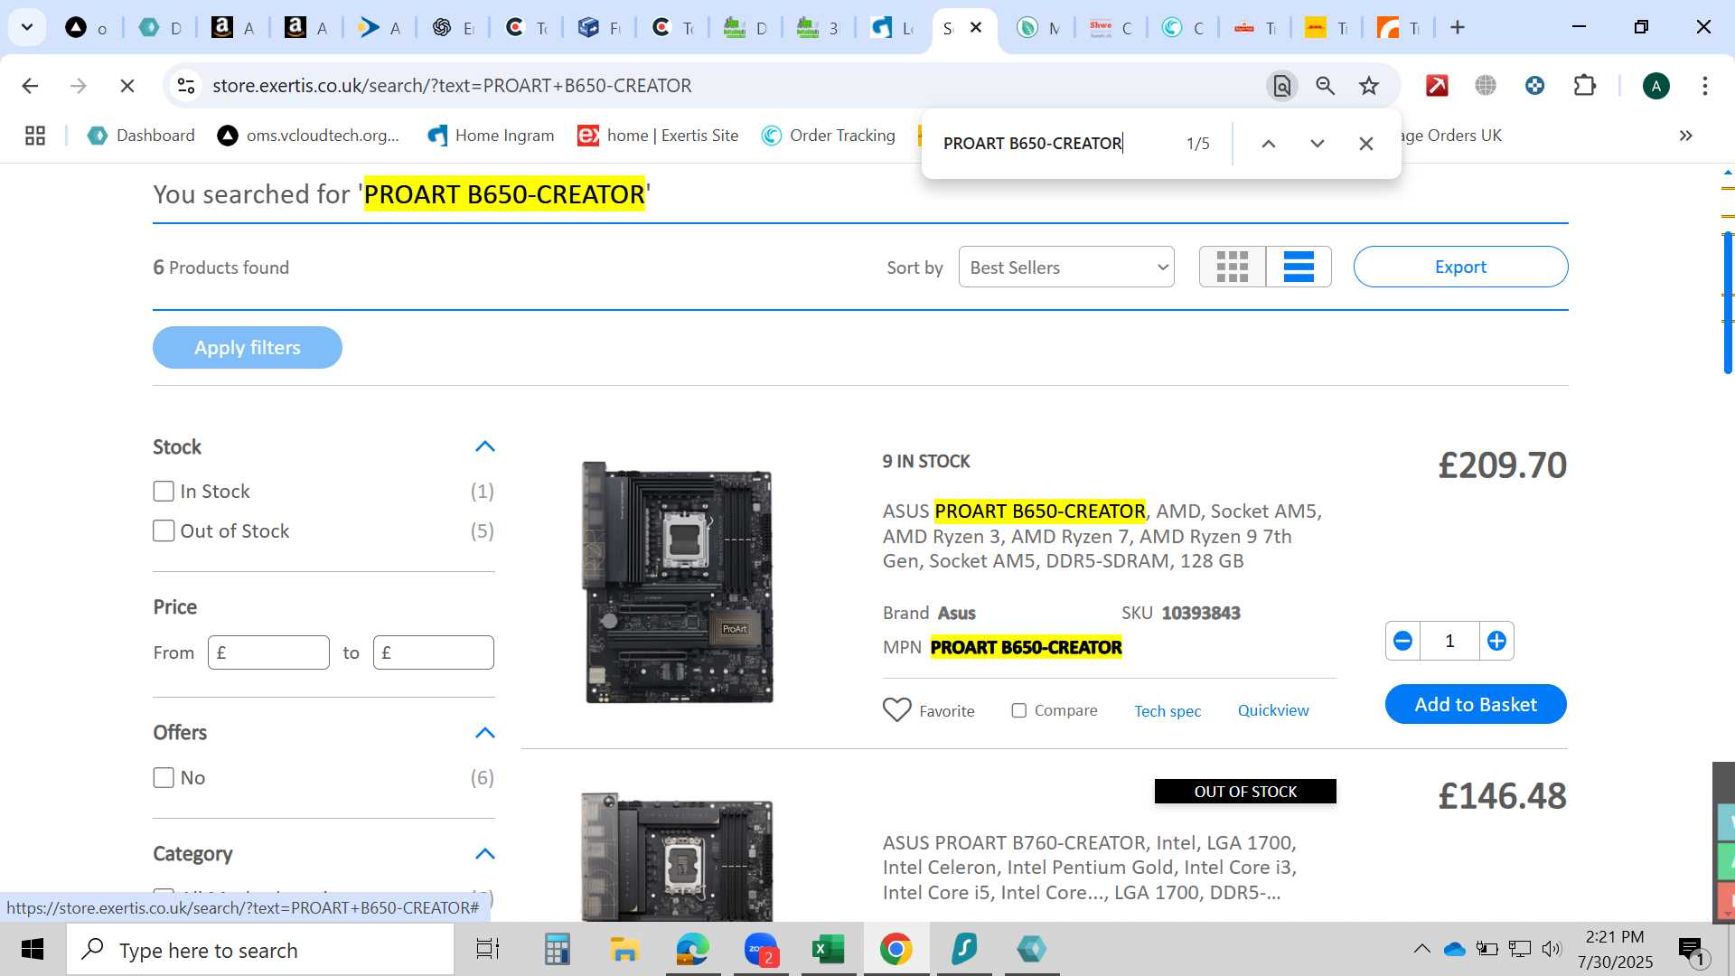Open notifications center icon

point(1692,950)
